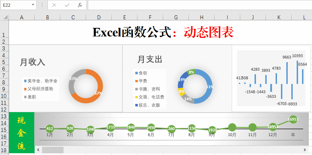The width and height of the screenshot is (312, 155).
Task: Click the Name Box showing E22
Action: pyautogui.click(x=18, y=5)
